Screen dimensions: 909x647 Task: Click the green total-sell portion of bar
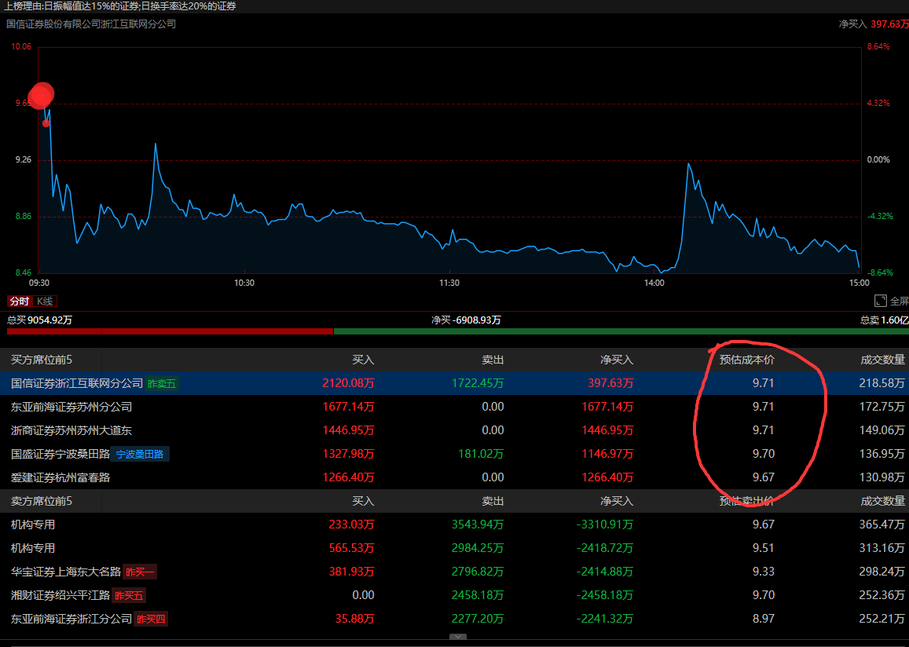point(621,331)
